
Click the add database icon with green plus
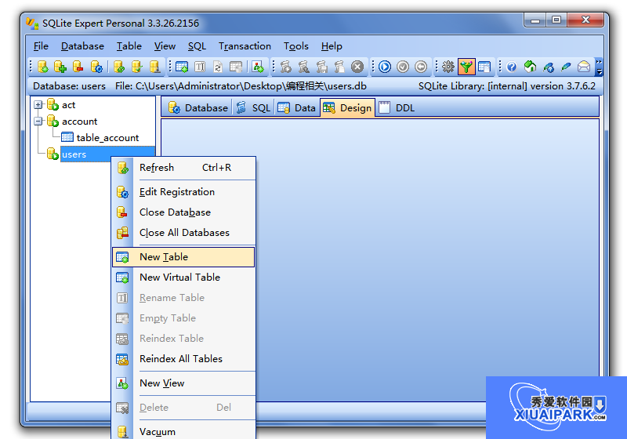(60, 67)
